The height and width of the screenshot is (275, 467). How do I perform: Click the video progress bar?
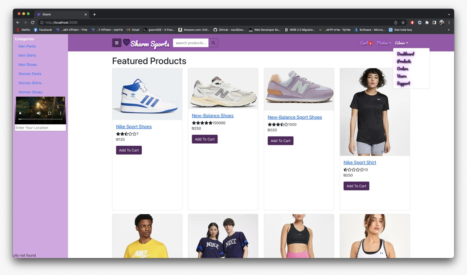40,119
